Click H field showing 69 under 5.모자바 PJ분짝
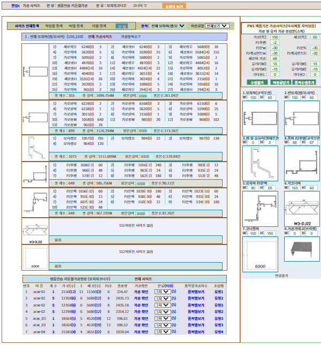The image size is (321, 345). coord(270,188)
